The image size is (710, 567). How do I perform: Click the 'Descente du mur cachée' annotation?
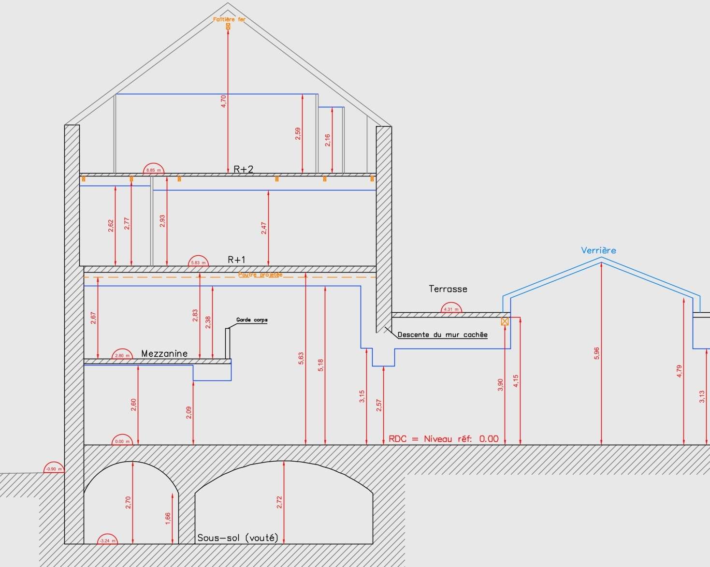point(442,334)
